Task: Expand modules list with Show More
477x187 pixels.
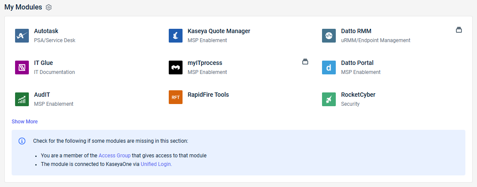Action: pos(25,121)
